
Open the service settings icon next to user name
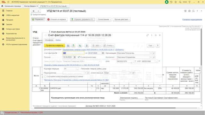pyautogui.click(x=189, y=2)
